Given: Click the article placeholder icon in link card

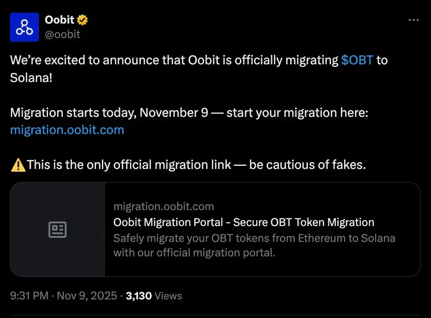Looking at the screenshot, I should (57, 230).
